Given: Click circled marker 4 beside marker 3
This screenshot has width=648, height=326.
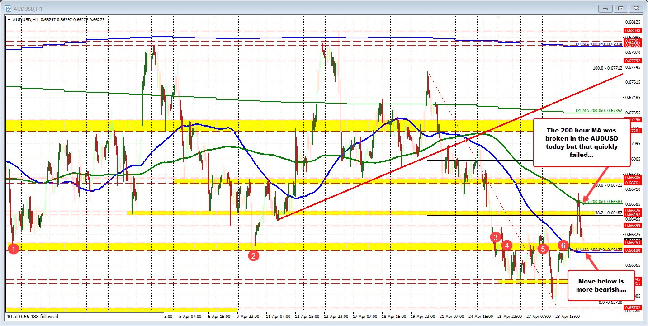Looking at the screenshot, I should tap(506, 246).
